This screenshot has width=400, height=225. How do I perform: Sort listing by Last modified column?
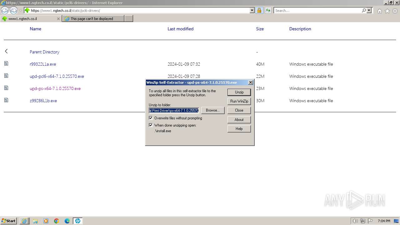(x=180, y=29)
